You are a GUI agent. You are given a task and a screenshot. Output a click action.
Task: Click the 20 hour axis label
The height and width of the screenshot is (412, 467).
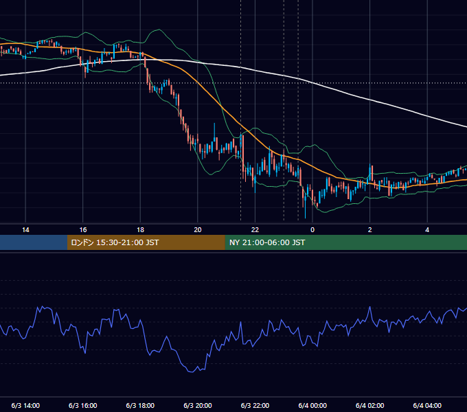pos(198,230)
